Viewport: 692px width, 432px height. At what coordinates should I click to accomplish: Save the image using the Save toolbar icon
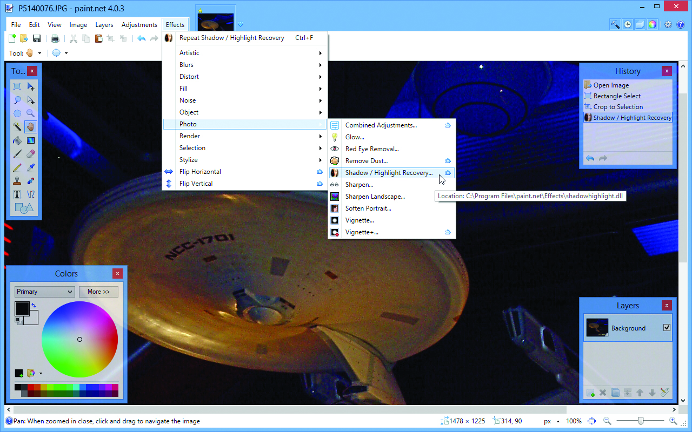(37, 38)
